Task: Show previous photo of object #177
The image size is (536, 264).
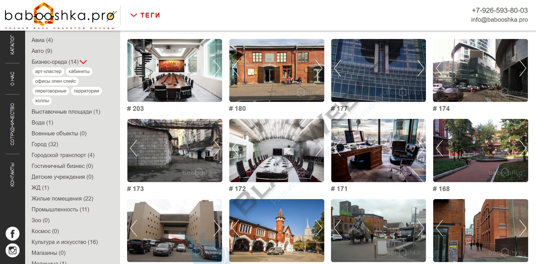Action: pyautogui.click(x=337, y=68)
